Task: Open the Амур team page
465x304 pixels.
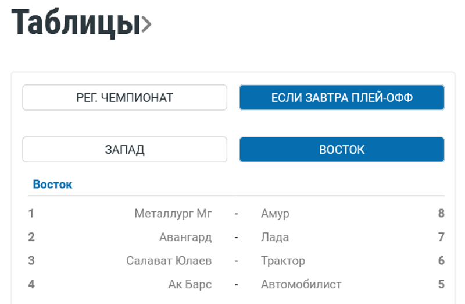Action: pos(275,214)
